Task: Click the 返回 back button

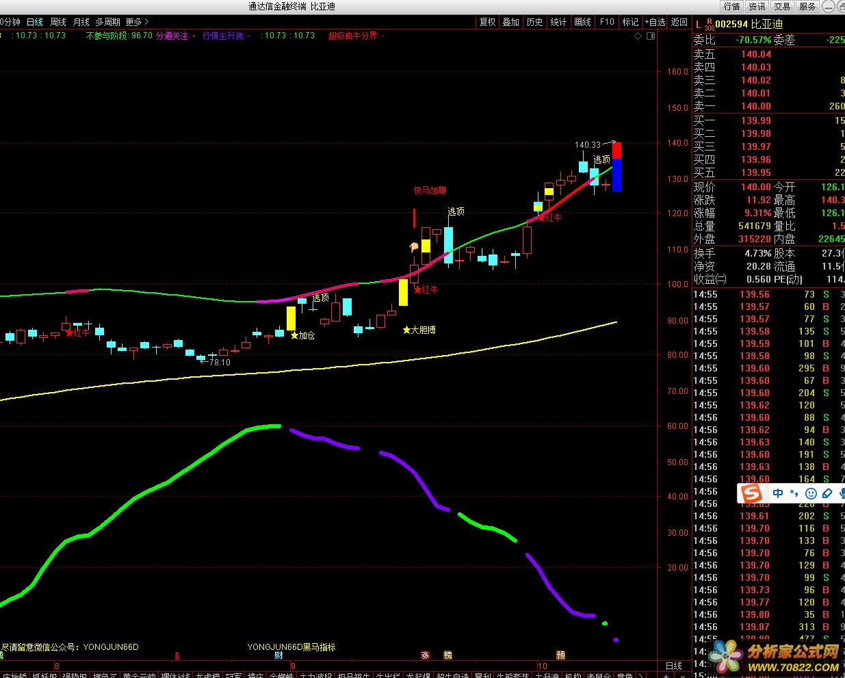Action: [679, 22]
